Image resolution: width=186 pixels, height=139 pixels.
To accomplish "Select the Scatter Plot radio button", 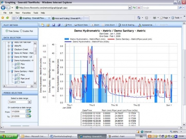I will 21,31.
